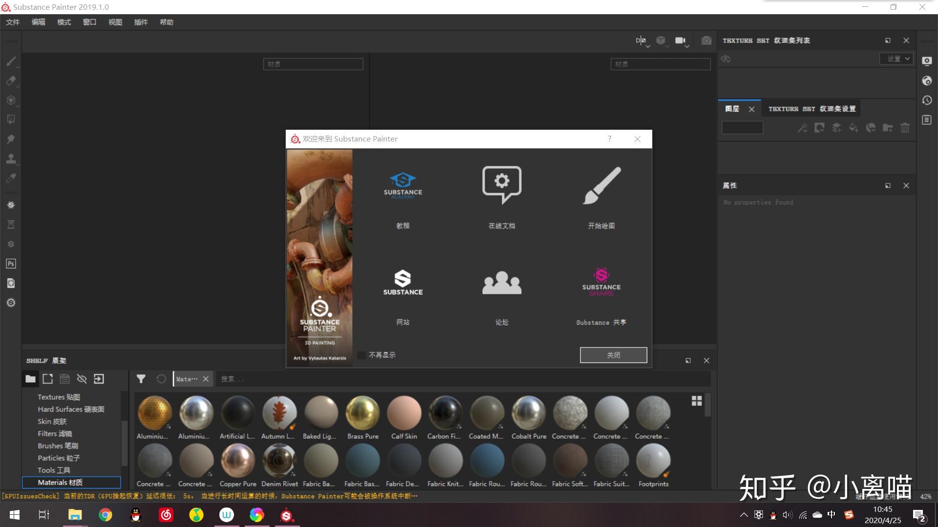Click the 关闭 button in welcome dialog
938x527 pixels.
613,355
